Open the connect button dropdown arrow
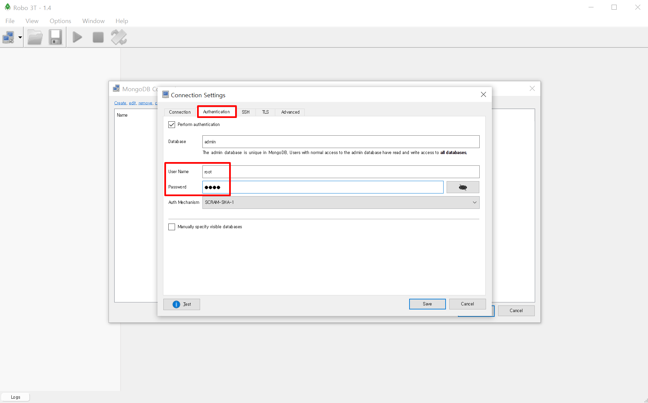Screen dimensions: 648x403 tap(20, 37)
